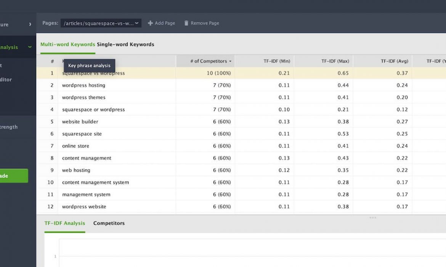Image resolution: width=446 pixels, height=267 pixels.
Task: Select the 'website builder' keyword row
Action: pyautogui.click(x=241, y=122)
